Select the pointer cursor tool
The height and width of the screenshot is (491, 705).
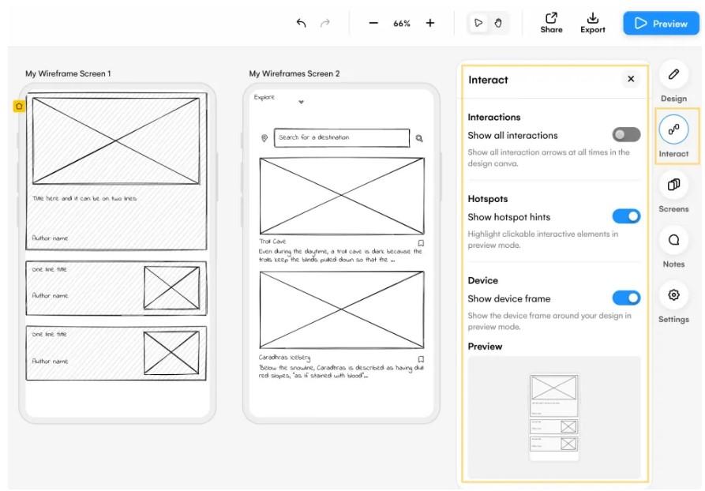coord(478,24)
